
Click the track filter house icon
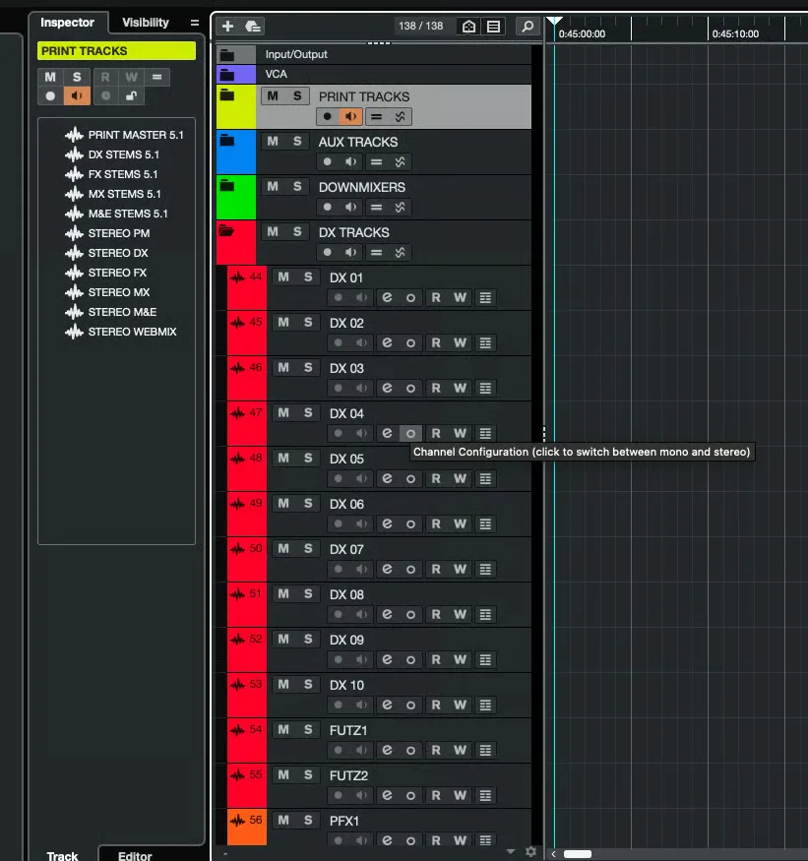[x=468, y=26]
